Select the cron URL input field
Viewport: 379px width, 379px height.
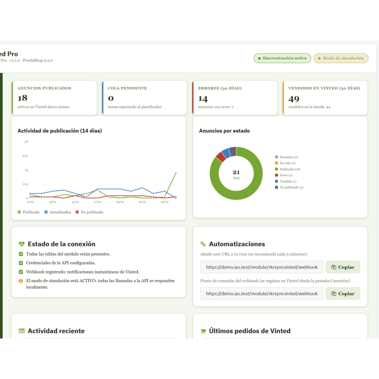(x=262, y=267)
